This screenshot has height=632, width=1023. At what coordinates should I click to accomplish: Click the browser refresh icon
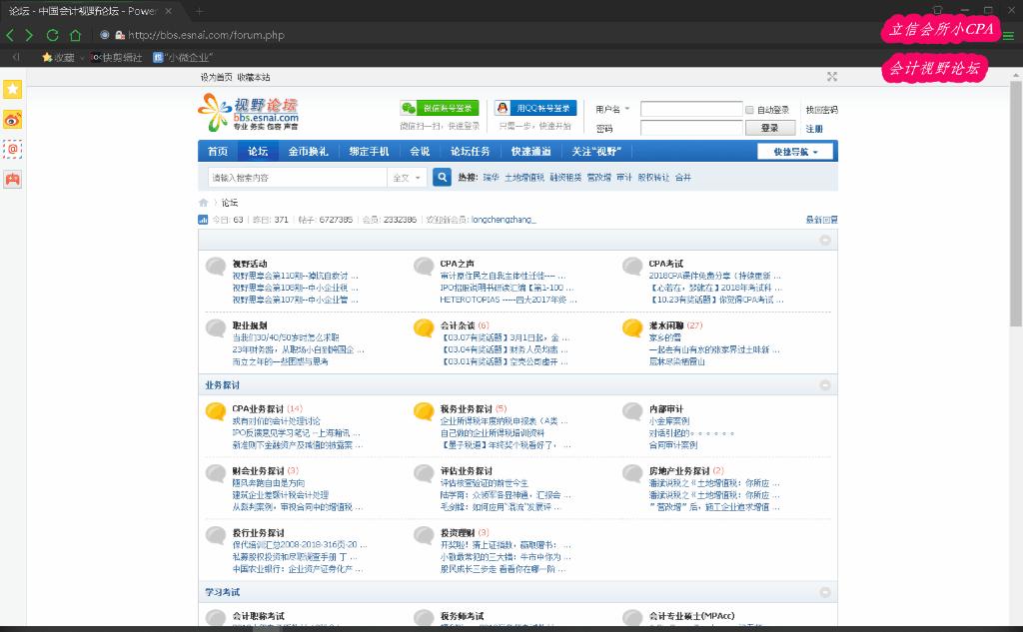pos(53,33)
